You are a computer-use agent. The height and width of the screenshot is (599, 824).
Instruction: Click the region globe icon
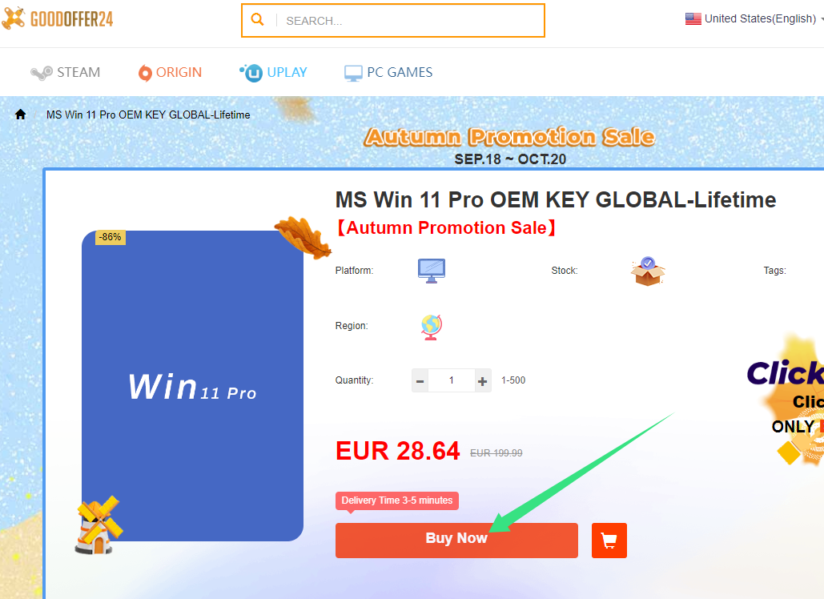(432, 327)
